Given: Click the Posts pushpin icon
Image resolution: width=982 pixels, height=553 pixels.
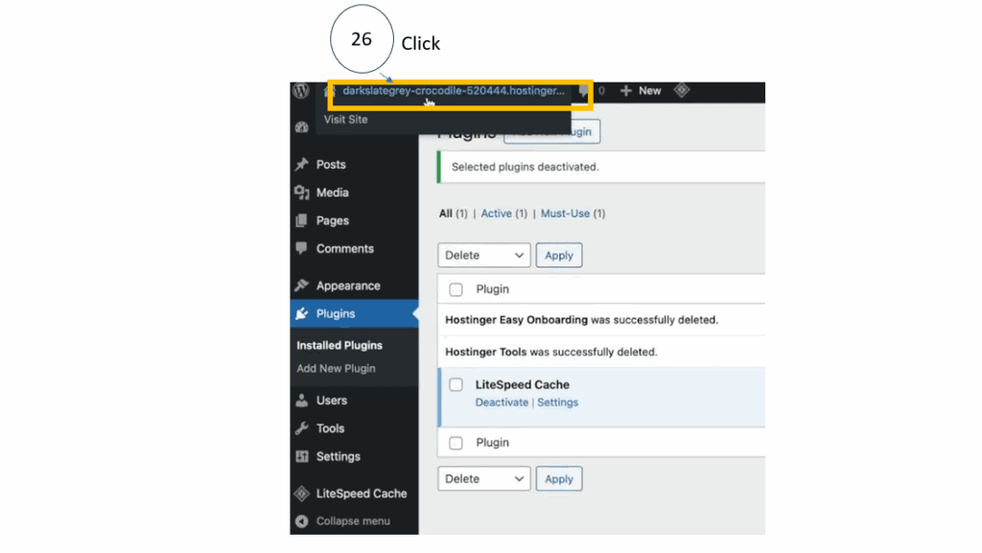Looking at the screenshot, I should (302, 165).
